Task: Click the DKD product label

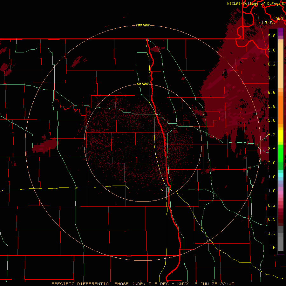Action: coord(279,19)
